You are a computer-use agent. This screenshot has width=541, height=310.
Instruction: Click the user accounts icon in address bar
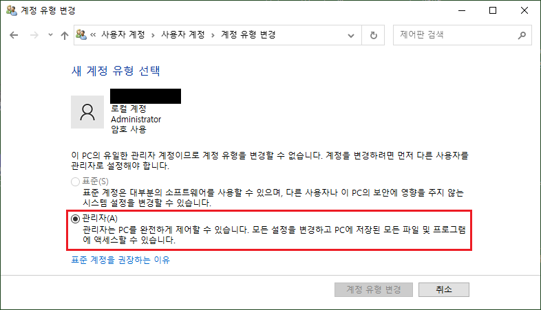[81, 34]
